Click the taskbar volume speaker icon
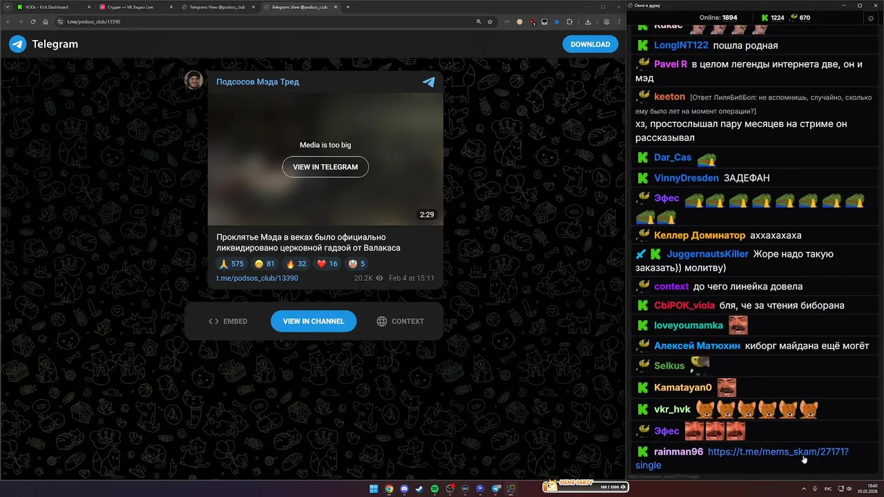Screen dimensions: 884x497 point(849,489)
